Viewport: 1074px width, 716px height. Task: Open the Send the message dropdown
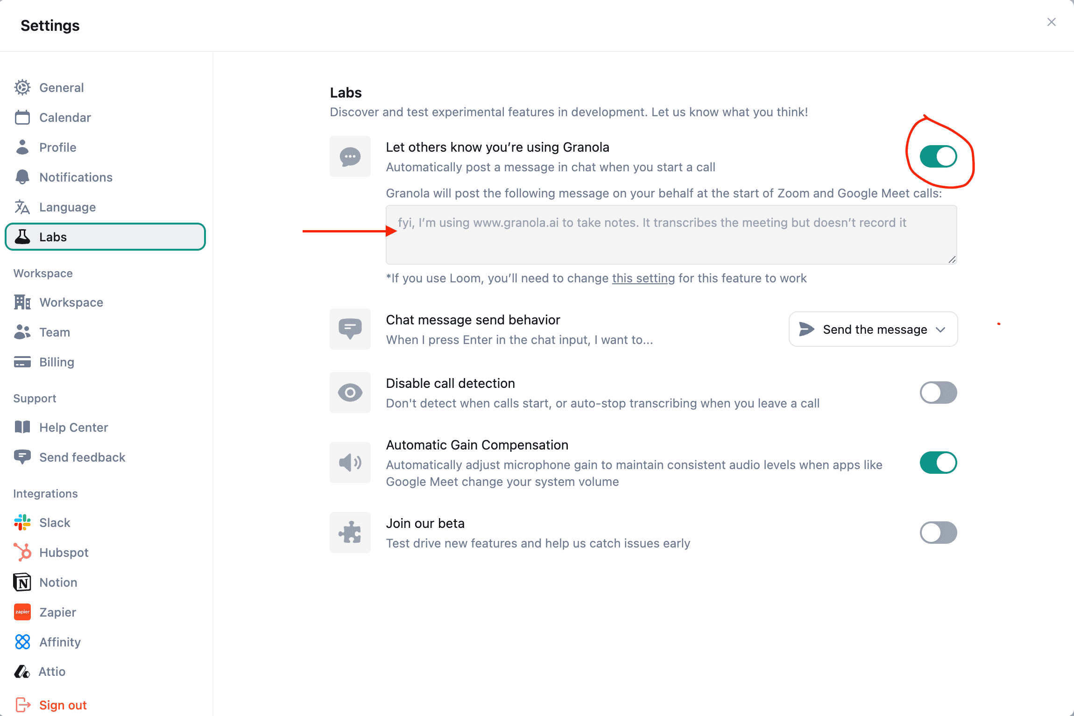(x=873, y=330)
